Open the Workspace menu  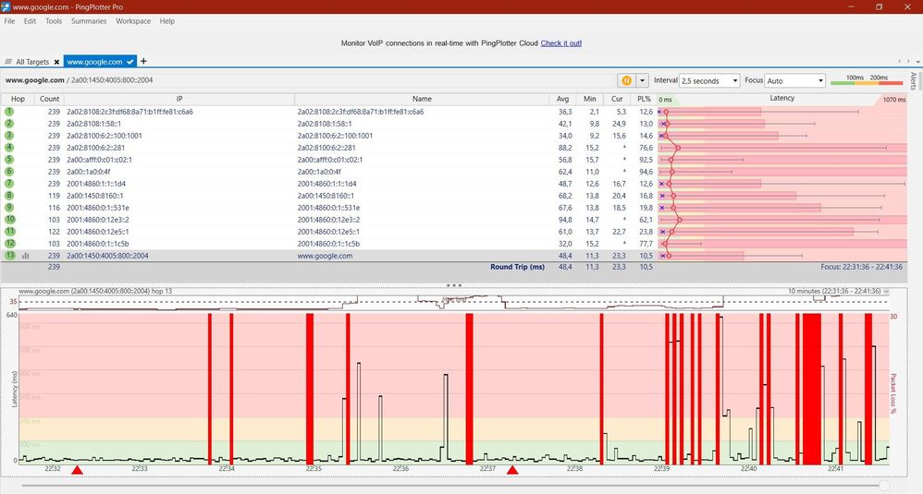[x=133, y=21]
